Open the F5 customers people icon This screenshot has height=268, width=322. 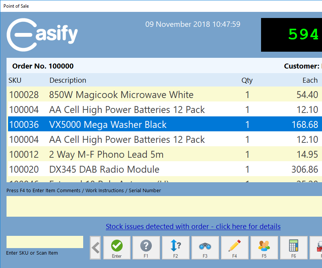[264, 248]
